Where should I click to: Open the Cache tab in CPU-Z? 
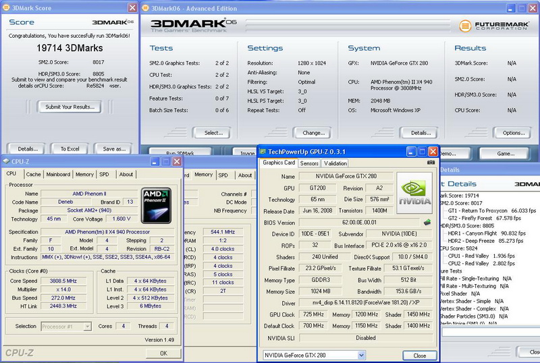point(33,174)
